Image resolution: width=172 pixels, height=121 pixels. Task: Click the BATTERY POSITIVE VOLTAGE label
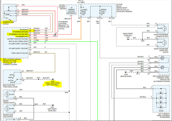point(17,39)
